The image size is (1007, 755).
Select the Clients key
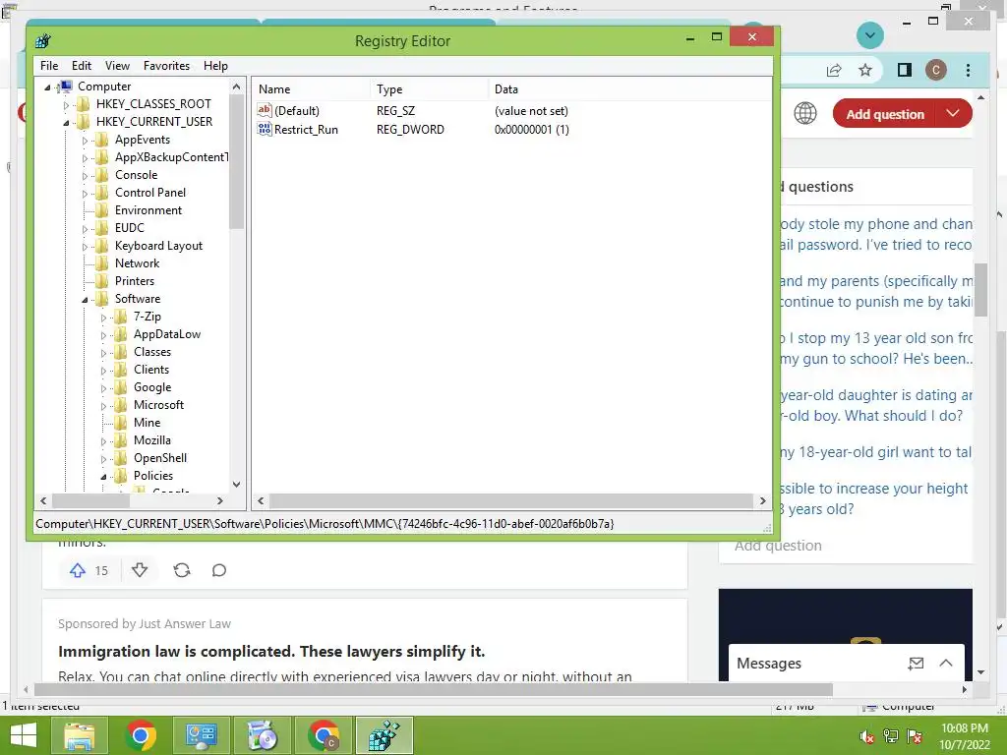point(151,370)
